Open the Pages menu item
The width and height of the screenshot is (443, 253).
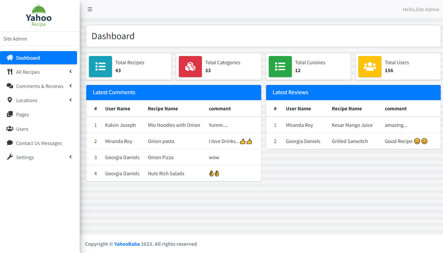coord(22,115)
